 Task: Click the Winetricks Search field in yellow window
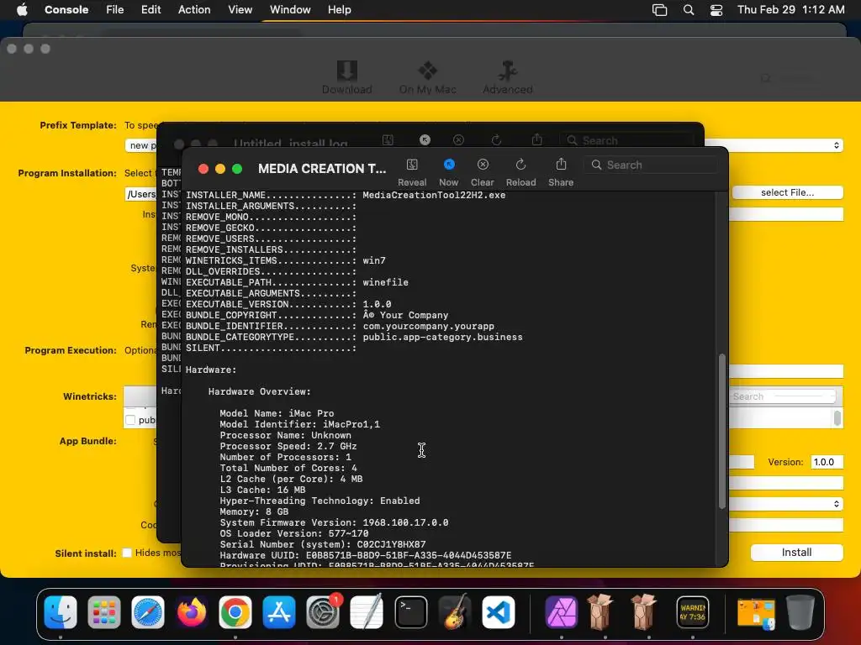(783, 396)
